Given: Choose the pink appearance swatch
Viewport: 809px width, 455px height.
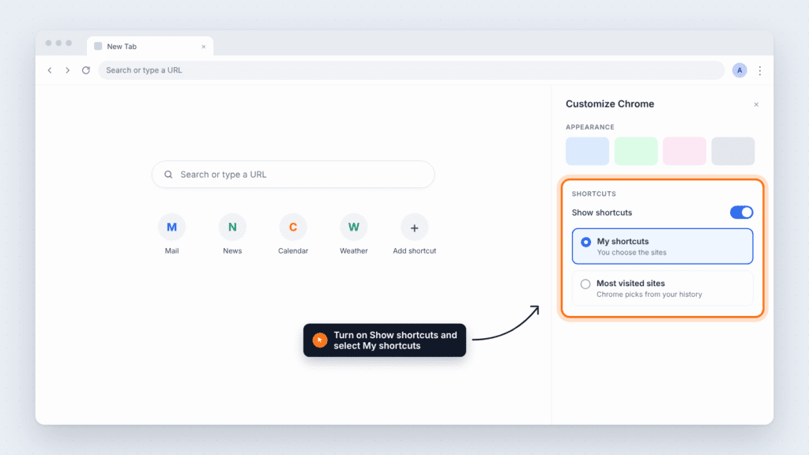Looking at the screenshot, I should click(x=684, y=151).
